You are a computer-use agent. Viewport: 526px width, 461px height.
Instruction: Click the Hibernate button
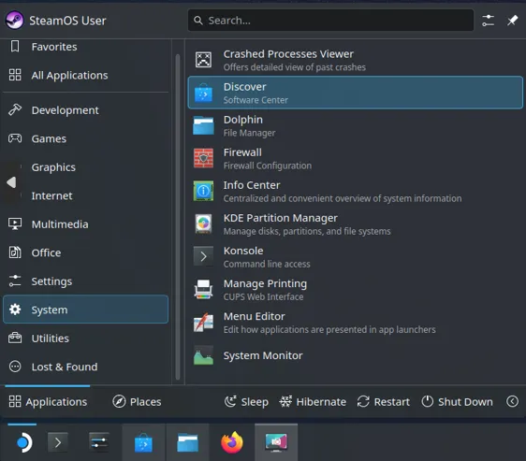[x=313, y=401]
